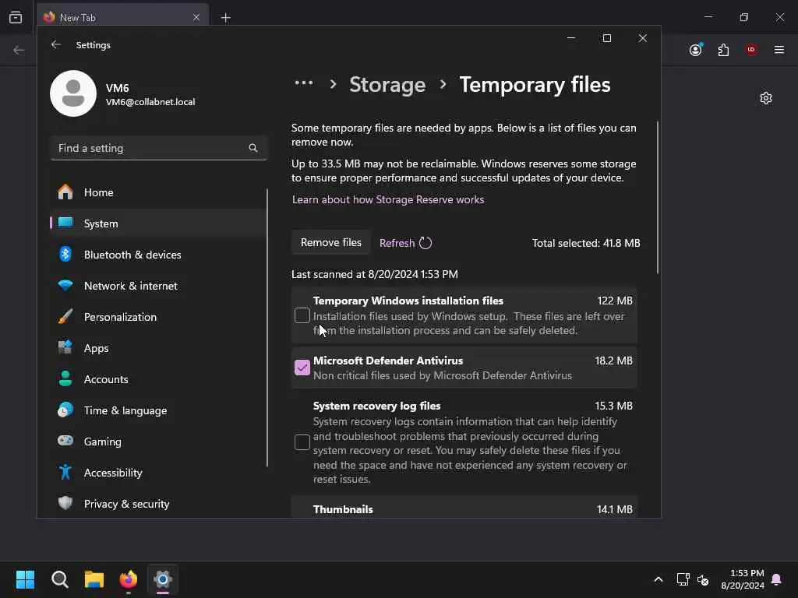Show hidden tray icons chevron

point(658,579)
